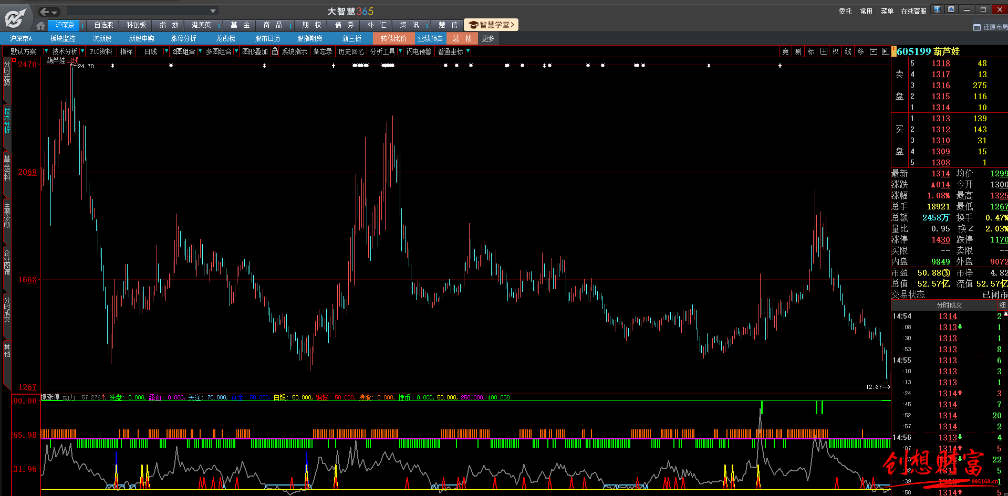The image size is (1008, 496).
Task: Expand the 默认方案 dropdown arrow
Action: (46, 51)
